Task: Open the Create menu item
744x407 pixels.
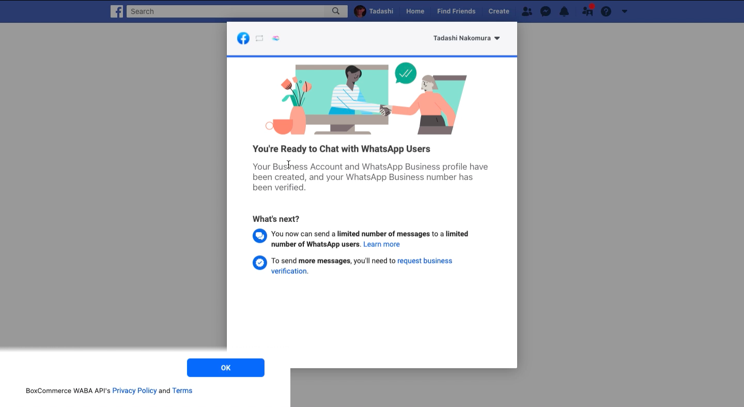Action: pyautogui.click(x=499, y=11)
